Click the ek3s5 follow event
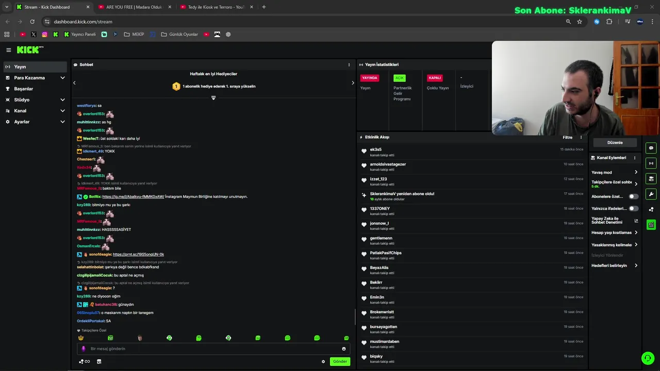 point(473,152)
